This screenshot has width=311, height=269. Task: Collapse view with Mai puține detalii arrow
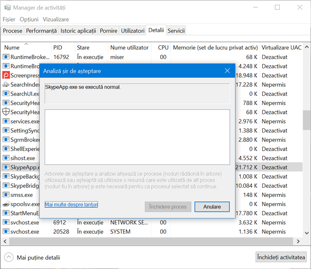pos(9,257)
